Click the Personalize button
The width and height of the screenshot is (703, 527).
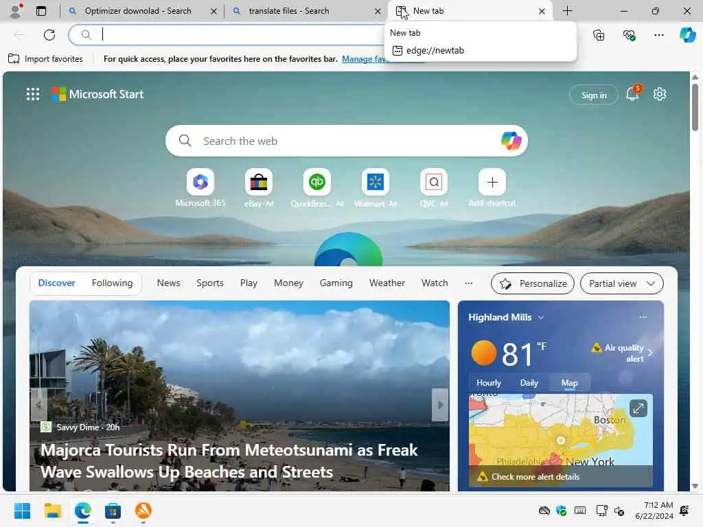pyautogui.click(x=533, y=283)
